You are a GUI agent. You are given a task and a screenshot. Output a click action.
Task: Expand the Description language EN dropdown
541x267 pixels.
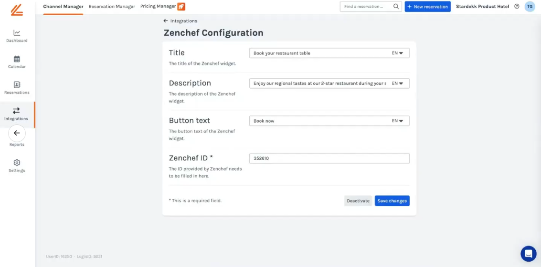(x=398, y=83)
